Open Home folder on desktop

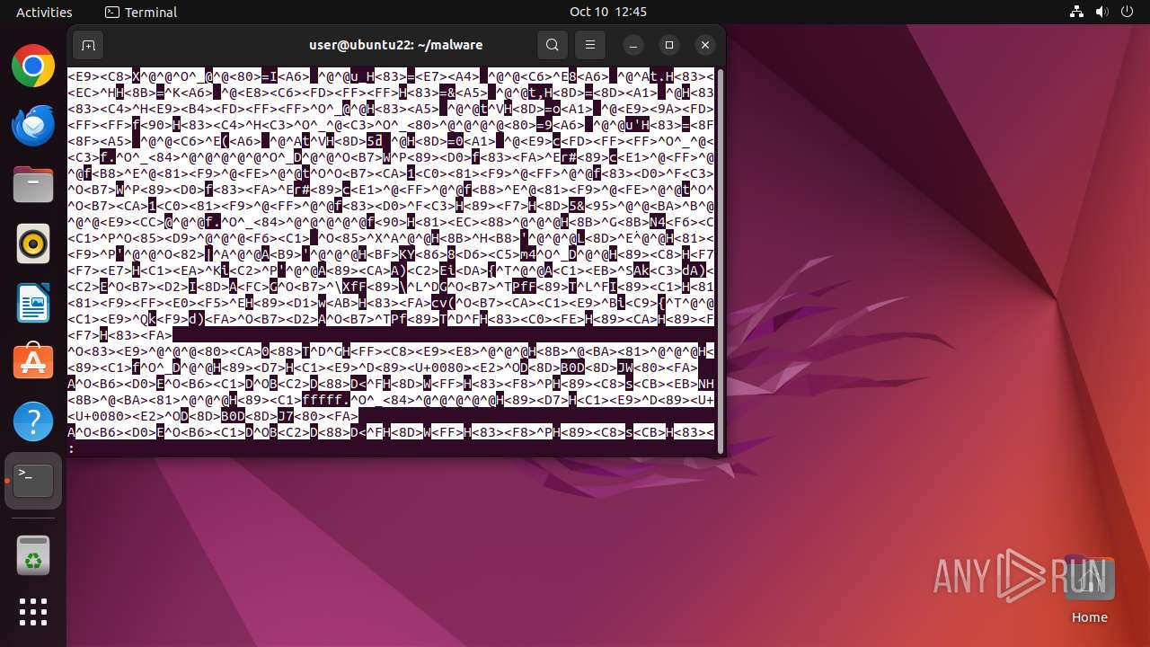coord(1089,589)
